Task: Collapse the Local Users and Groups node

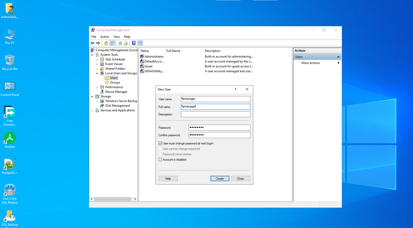Action: click(97, 73)
